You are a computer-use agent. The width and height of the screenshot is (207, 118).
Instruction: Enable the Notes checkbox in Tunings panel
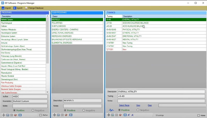coord(198,115)
